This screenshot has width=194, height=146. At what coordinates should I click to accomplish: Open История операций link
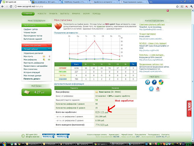point(32,72)
